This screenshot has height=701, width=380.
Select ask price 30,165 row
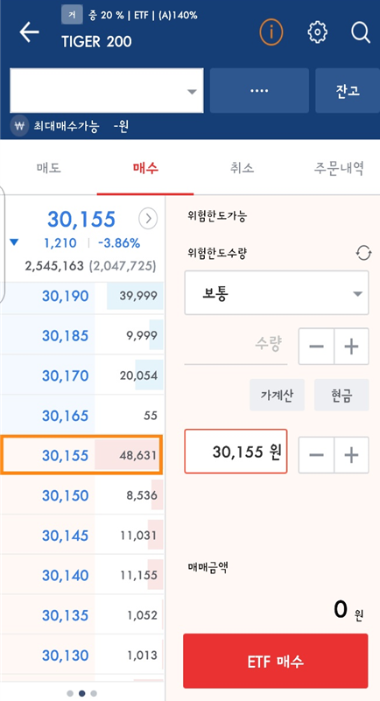tap(82, 416)
